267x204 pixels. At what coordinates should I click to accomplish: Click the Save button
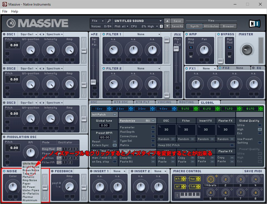coord(177,21)
